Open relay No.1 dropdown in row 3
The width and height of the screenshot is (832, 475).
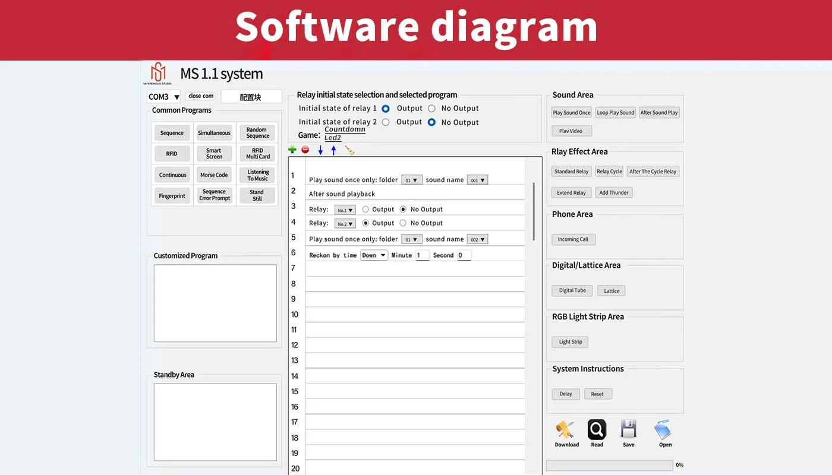click(x=345, y=210)
